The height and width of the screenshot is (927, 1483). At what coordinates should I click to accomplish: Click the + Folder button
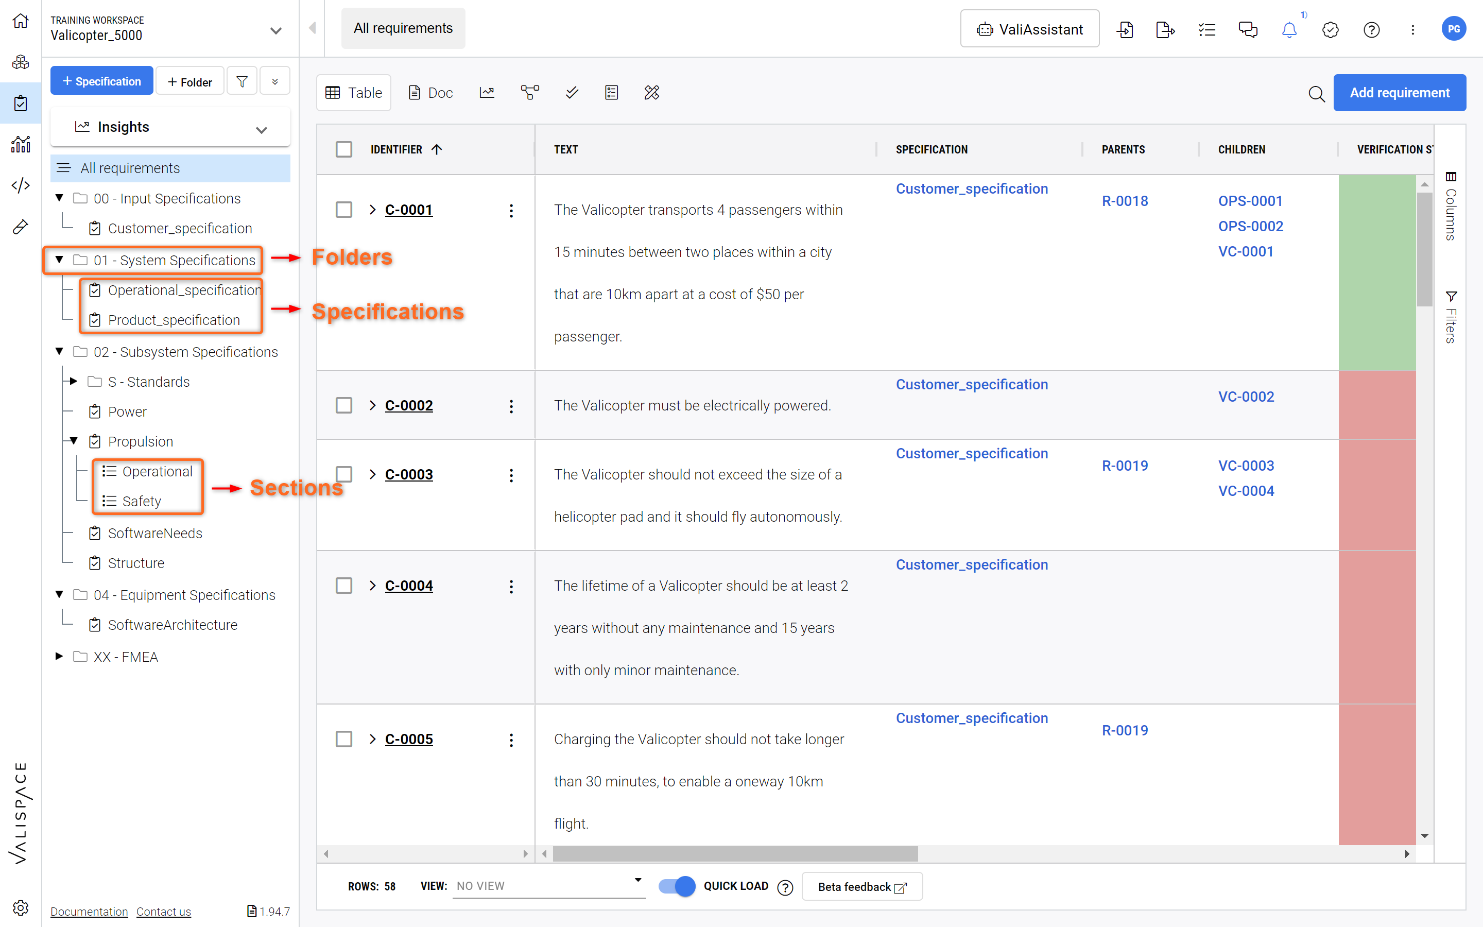(189, 81)
